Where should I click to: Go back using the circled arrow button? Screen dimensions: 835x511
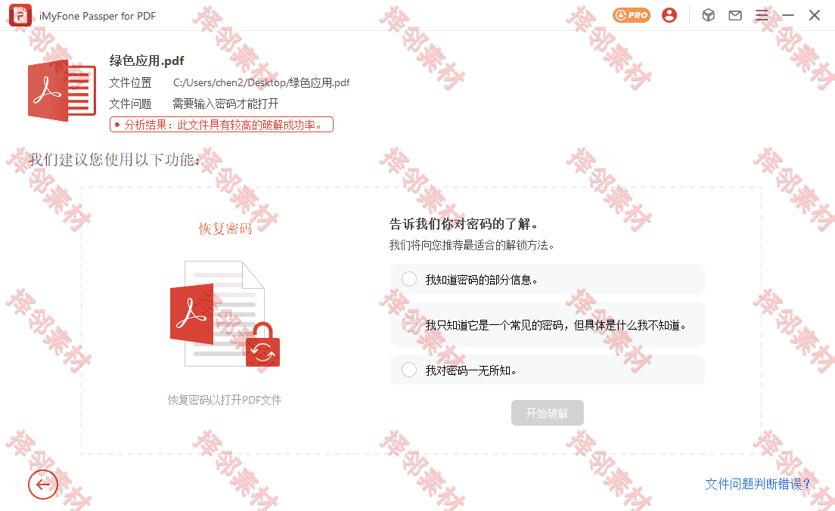[x=43, y=485]
